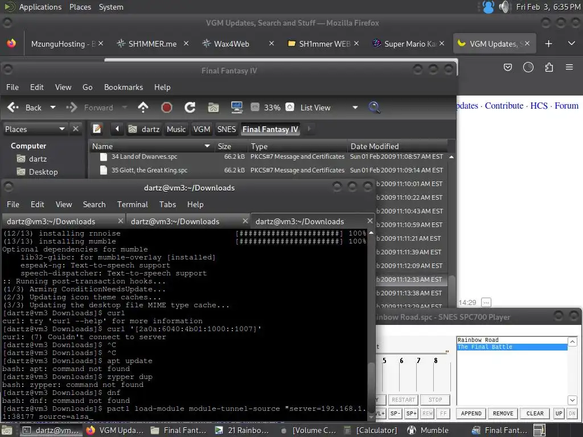The width and height of the screenshot is (583, 437).
Task: Click the HCS link on the webpage
Action: click(x=539, y=105)
